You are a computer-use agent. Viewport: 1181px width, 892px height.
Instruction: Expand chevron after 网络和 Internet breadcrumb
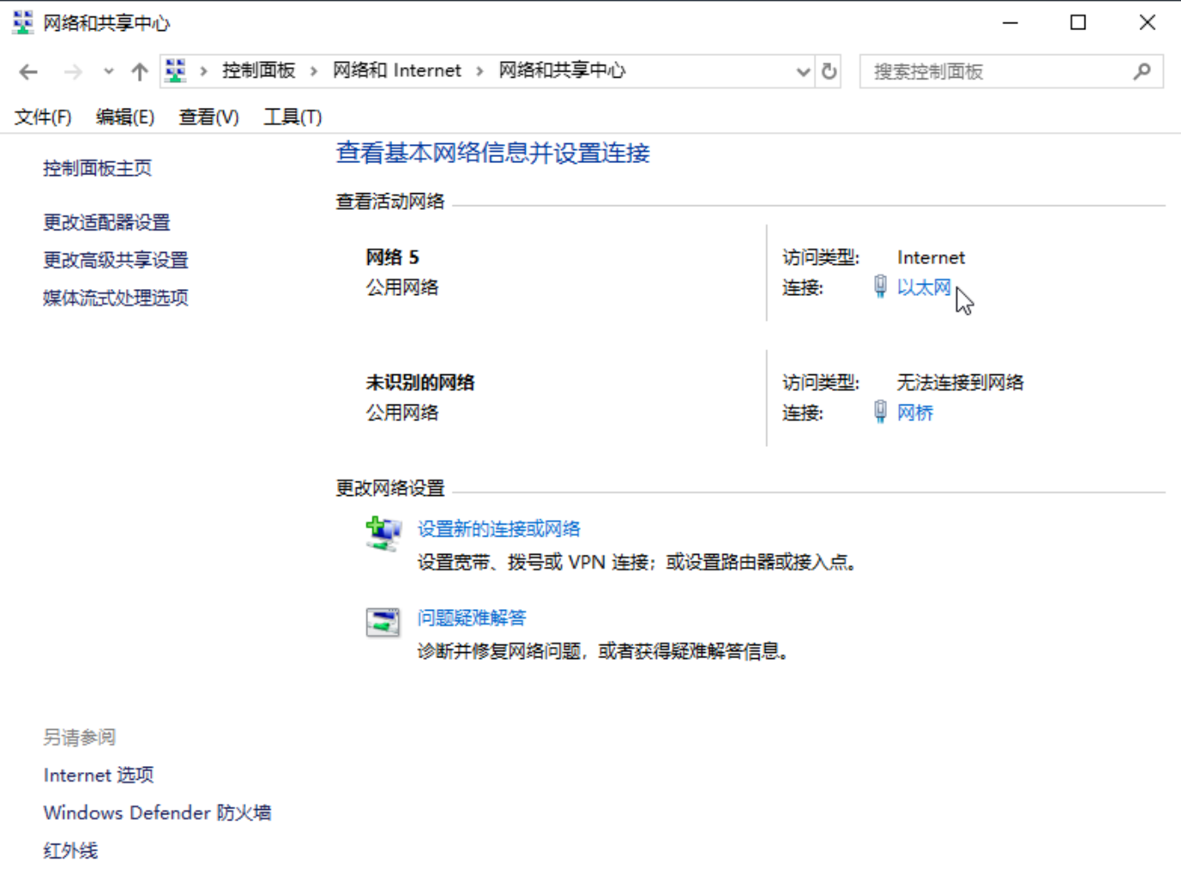tap(480, 71)
